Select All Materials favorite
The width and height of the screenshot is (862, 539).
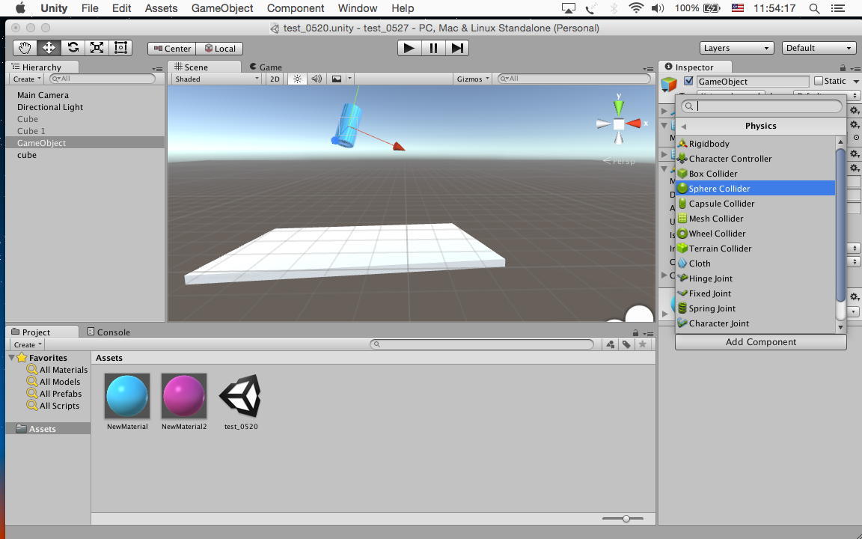tap(58, 370)
